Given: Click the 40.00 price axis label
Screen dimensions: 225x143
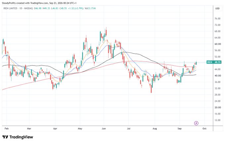Looking at the screenshot, I should 217,76.
